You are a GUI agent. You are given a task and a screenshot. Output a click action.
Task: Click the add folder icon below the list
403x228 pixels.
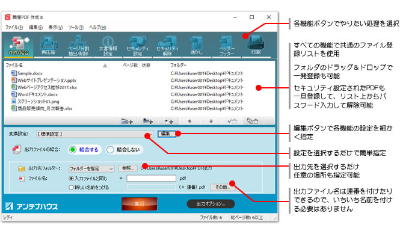(x=147, y=121)
